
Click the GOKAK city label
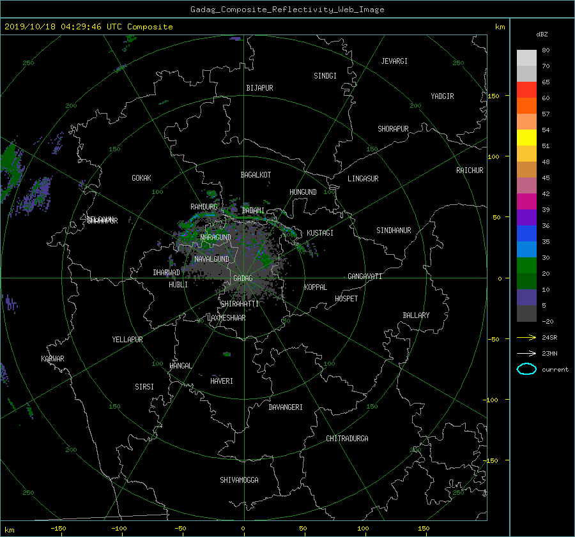click(x=141, y=178)
